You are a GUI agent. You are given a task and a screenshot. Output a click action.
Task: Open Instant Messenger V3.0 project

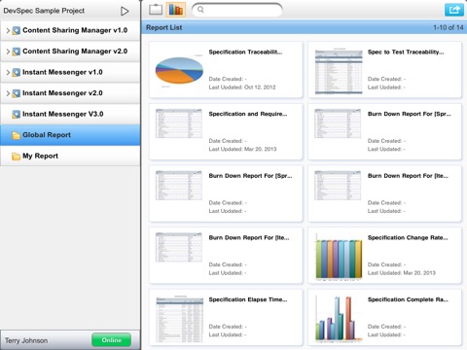[70, 114]
